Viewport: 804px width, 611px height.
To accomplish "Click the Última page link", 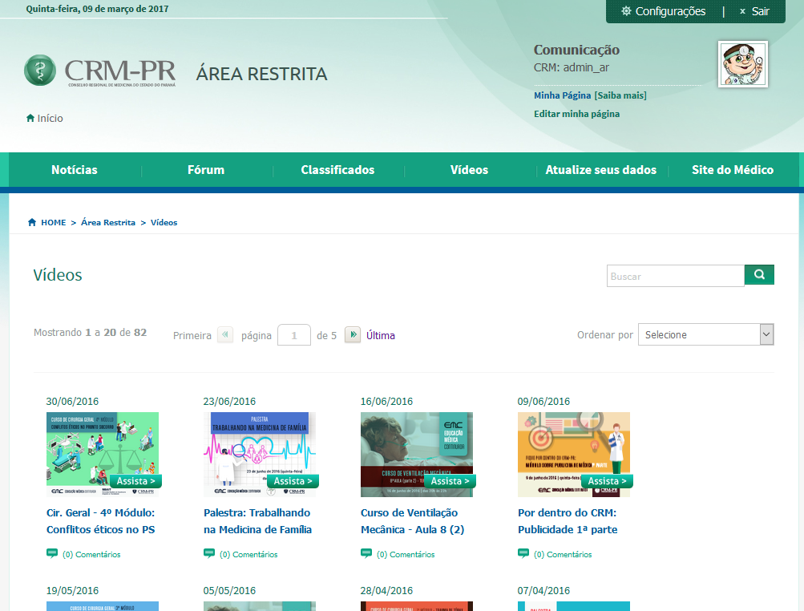I will (381, 335).
